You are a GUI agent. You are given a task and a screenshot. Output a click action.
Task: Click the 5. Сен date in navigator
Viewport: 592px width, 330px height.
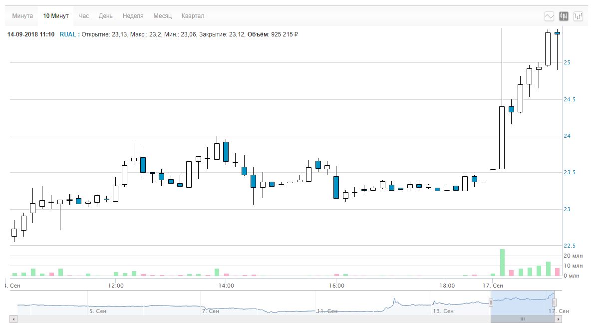coord(97,311)
